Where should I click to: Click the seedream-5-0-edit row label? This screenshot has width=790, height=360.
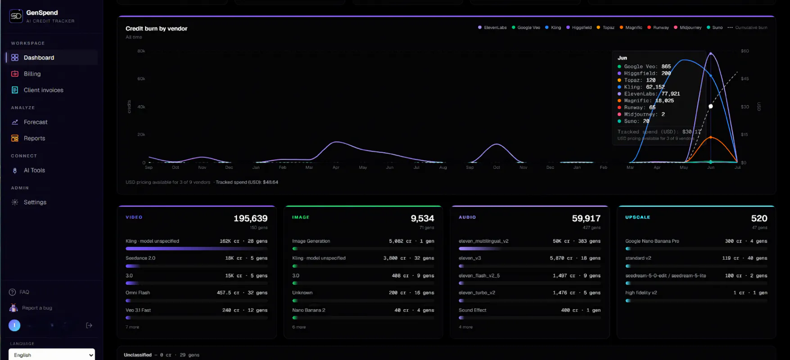pyautogui.click(x=666, y=276)
